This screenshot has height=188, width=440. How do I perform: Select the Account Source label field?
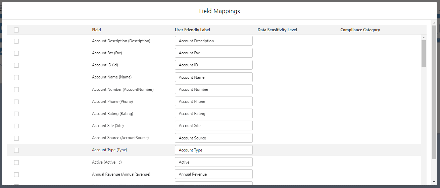[213, 138]
